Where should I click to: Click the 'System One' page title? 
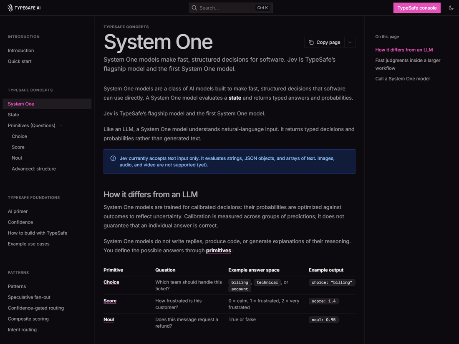158,42
